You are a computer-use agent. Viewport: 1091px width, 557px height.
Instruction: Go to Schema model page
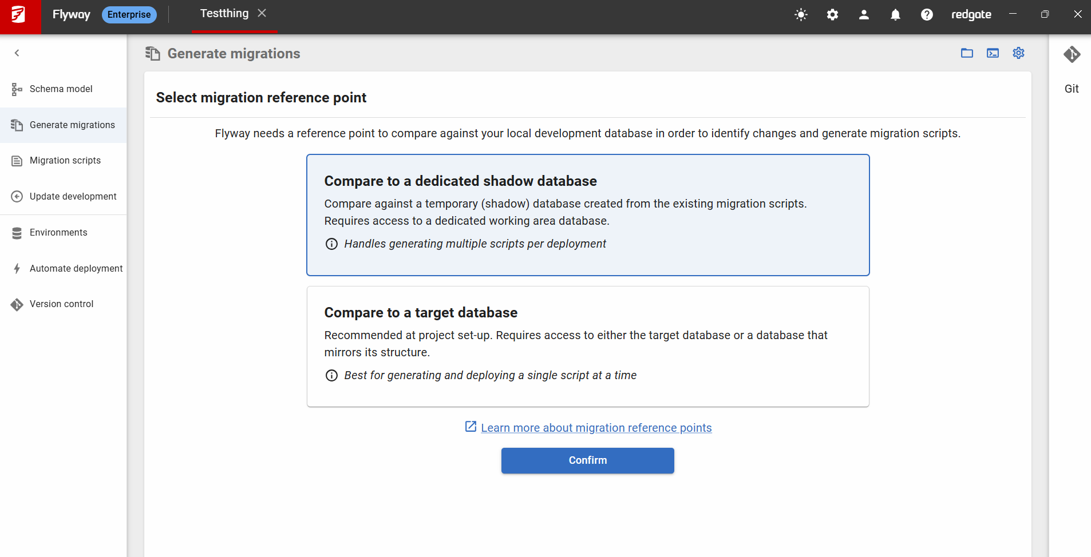click(61, 89)
